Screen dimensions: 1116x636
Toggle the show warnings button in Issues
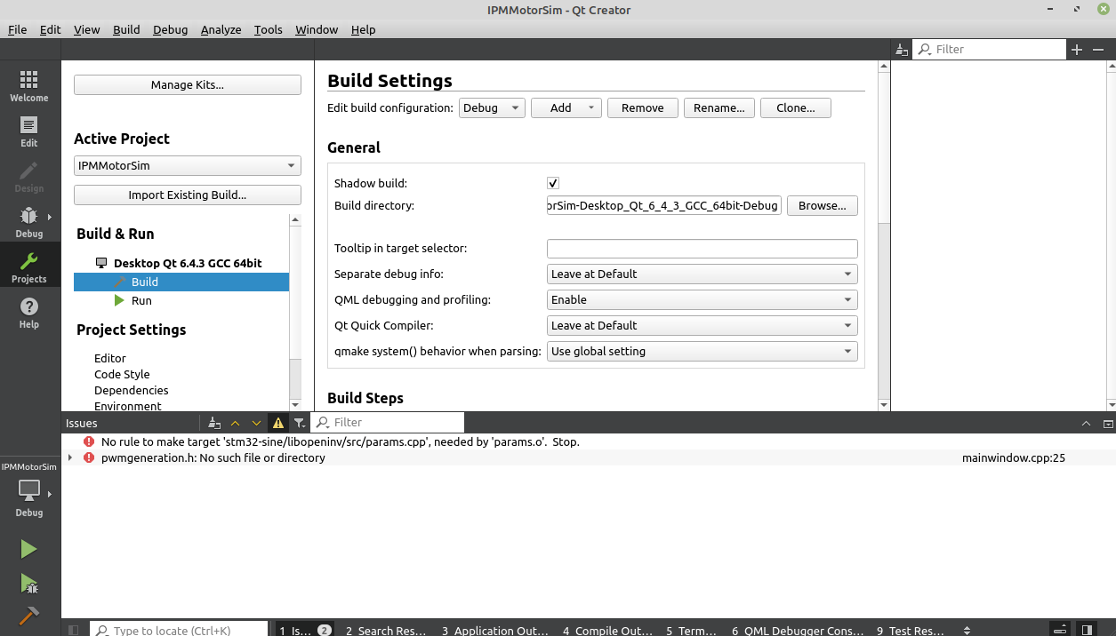(278, 423)
